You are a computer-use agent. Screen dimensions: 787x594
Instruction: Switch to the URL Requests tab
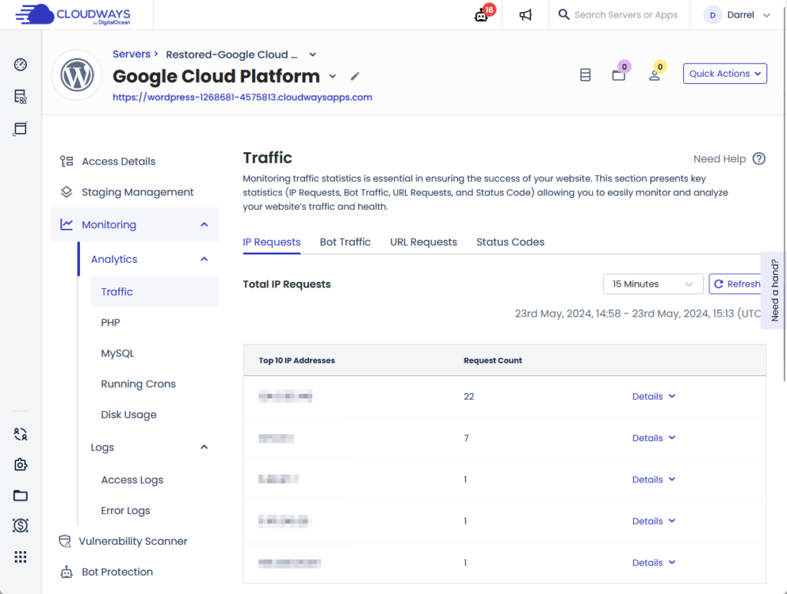point(423,242)
